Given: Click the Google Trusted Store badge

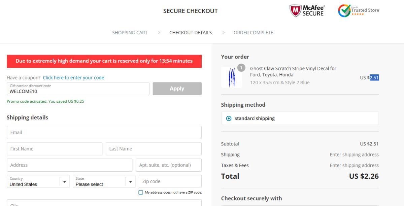Looking at the screenshot, I should point(358,11).
